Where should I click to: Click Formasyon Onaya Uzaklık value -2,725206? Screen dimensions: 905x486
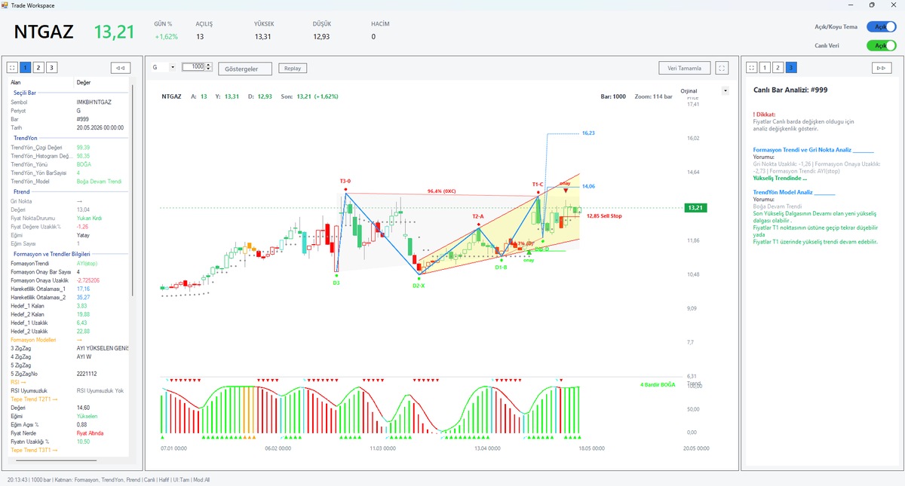(88, 280)
